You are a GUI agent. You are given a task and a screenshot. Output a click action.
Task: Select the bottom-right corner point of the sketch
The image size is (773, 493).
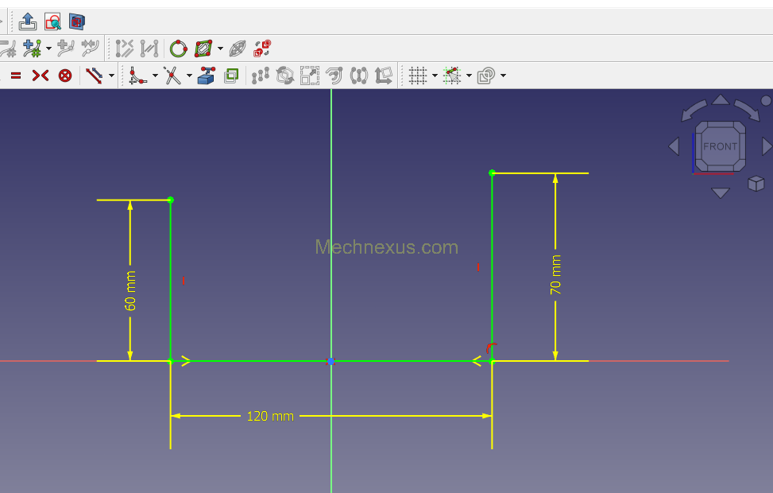(492, 361)
